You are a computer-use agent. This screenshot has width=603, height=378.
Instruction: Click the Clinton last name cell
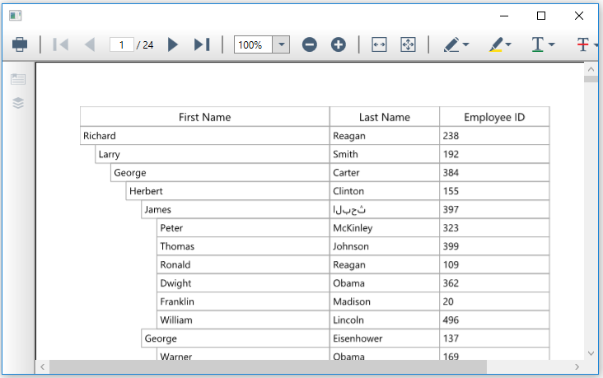tap(385, 191)
